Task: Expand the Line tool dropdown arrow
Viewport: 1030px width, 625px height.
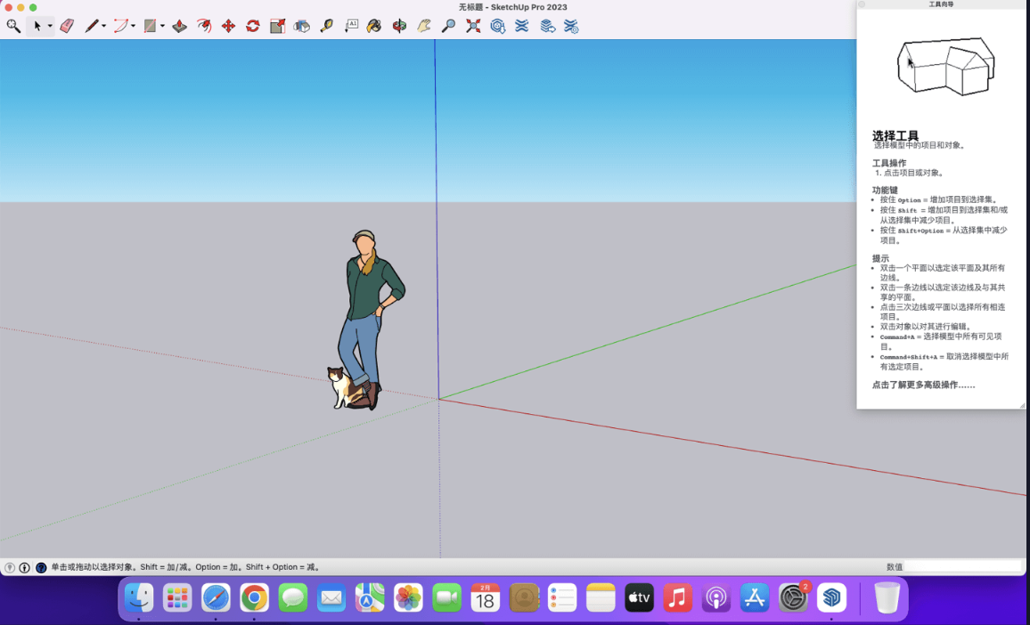Action: pos(104,27)
